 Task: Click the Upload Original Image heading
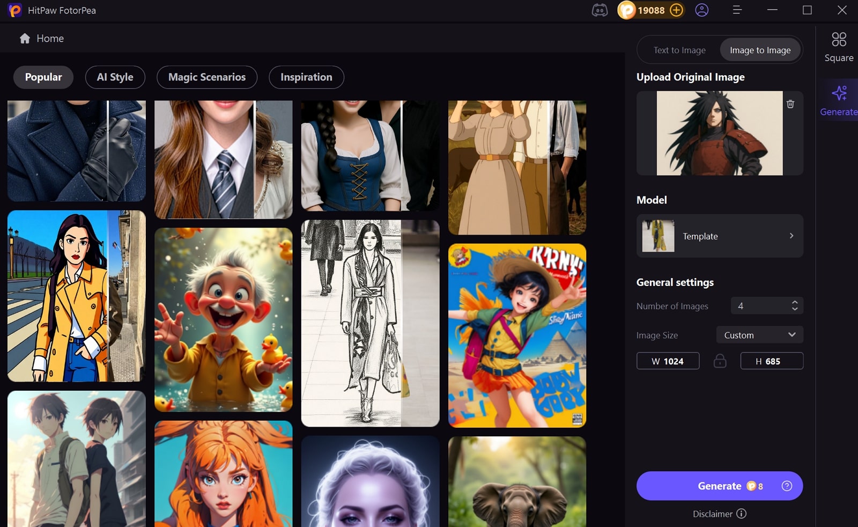point(690,77)
